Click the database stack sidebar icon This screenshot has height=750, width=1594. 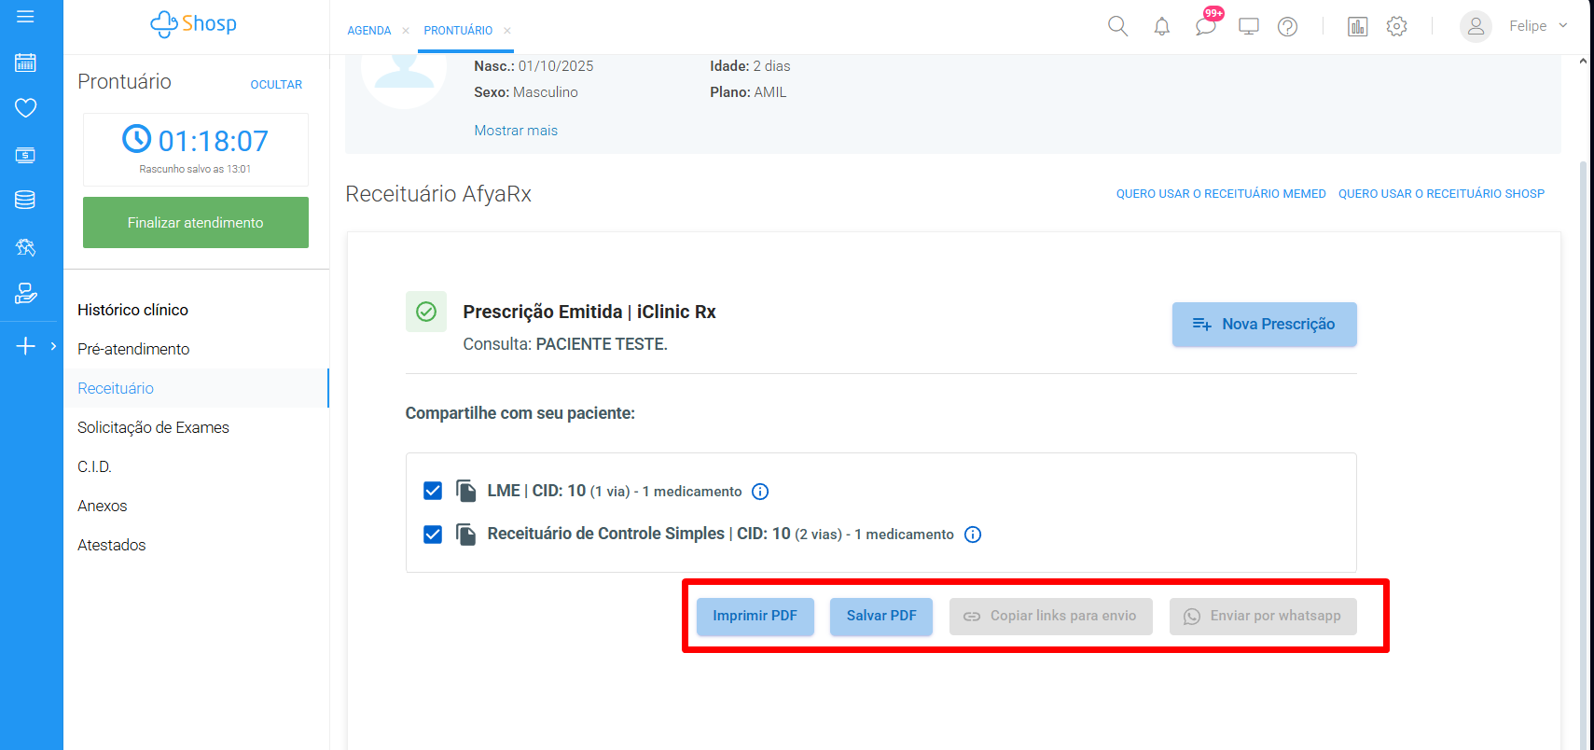(x=25, y=200)
